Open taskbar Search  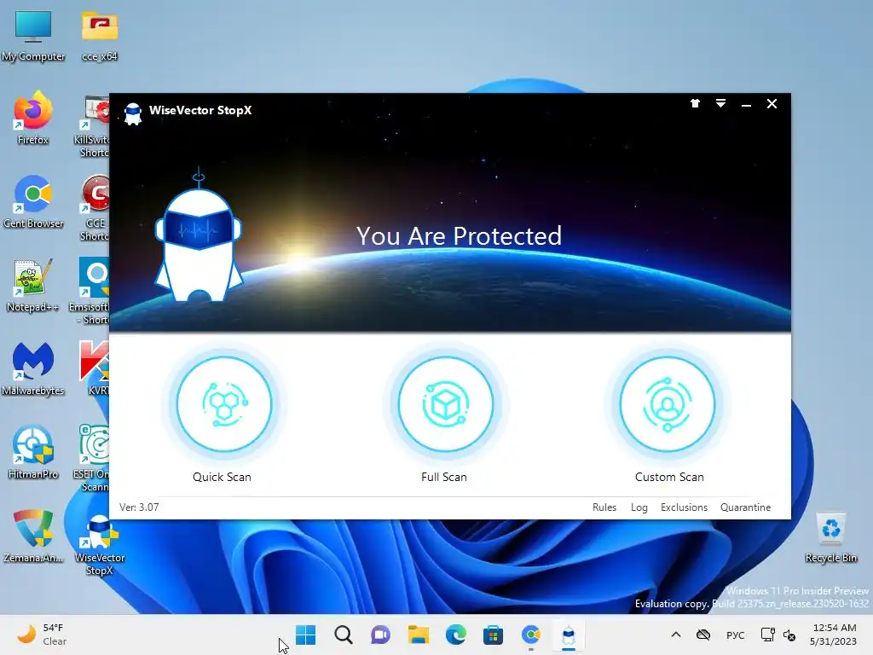tap(344, 635)
